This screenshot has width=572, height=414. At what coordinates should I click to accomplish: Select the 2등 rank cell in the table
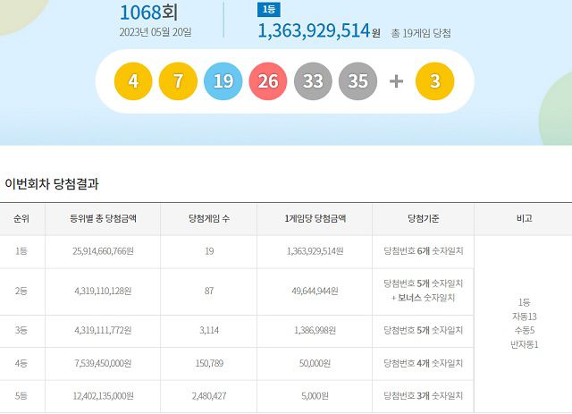21,291
